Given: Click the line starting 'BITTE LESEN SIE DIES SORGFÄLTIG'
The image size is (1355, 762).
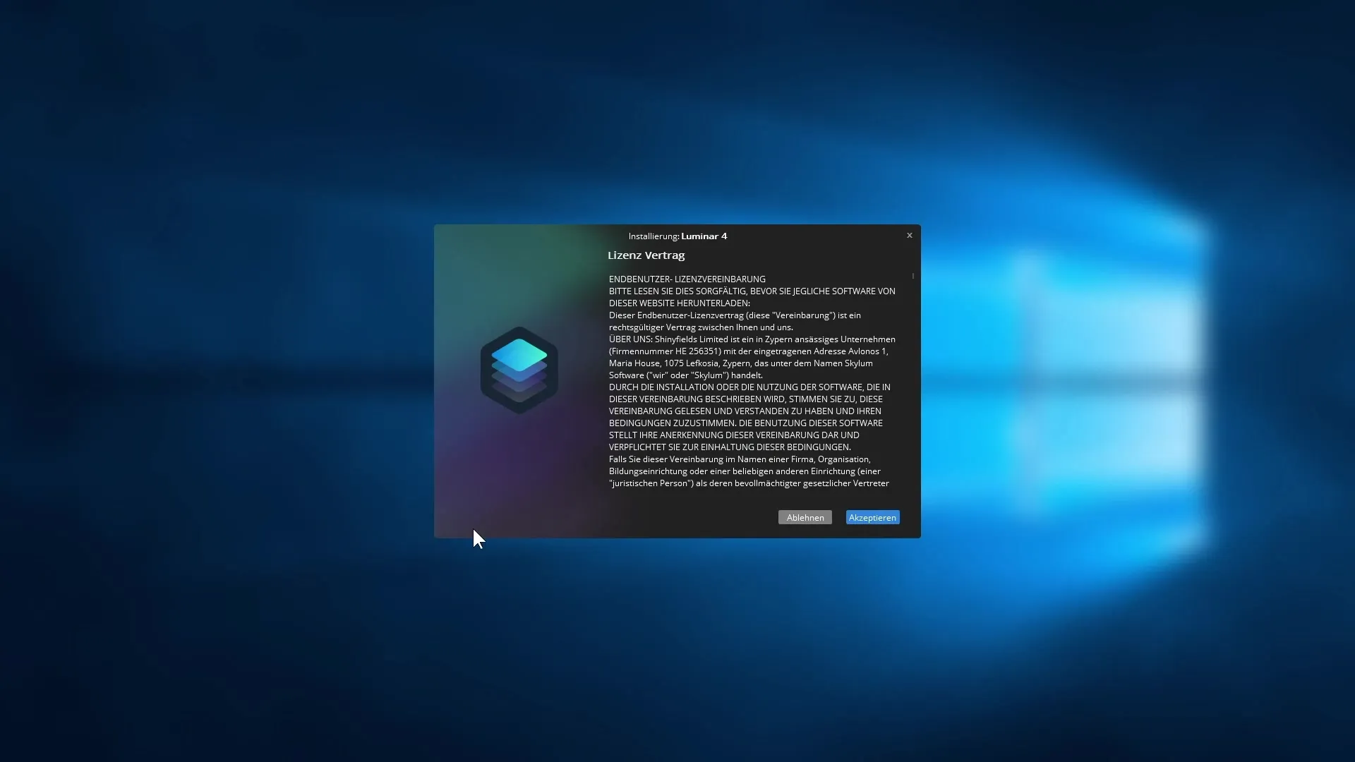Looking at the screenshot, I should (752, 291).
